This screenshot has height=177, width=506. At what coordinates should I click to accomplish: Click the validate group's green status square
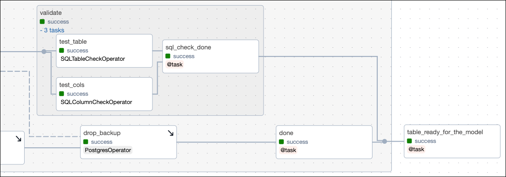pos(42,21)
